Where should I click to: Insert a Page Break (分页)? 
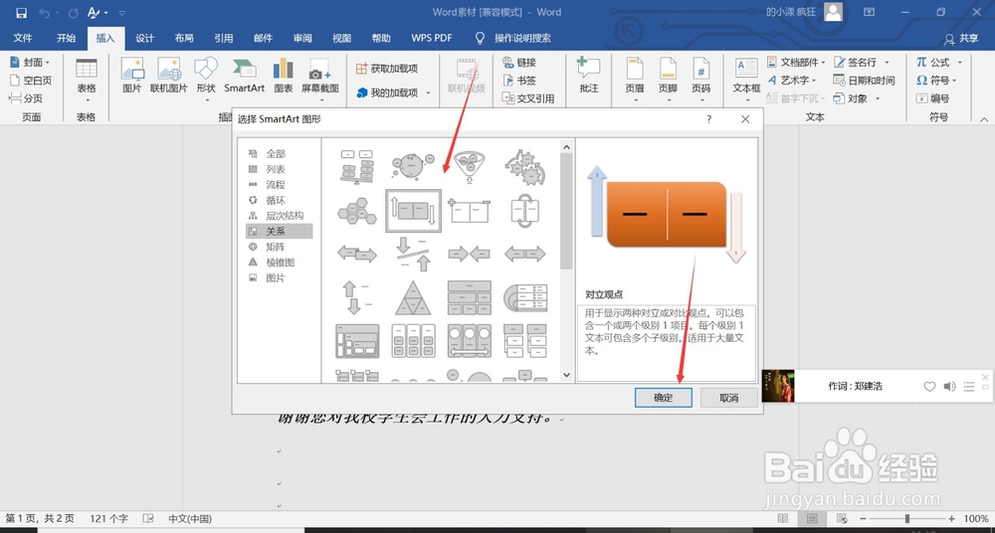pos(27,98)
